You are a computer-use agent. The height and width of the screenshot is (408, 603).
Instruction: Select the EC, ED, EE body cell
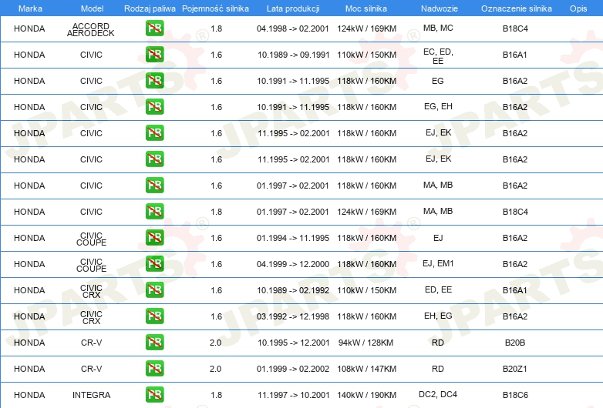click(438, 56)
